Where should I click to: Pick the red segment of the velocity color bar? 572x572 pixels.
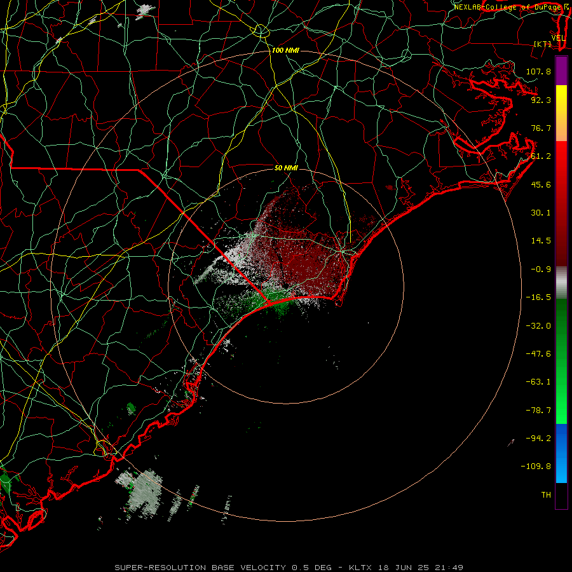pos(561,203)
